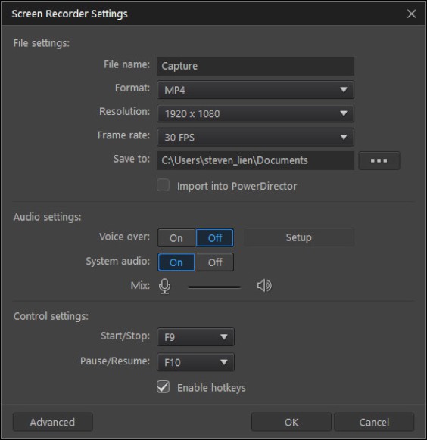Viewport: 427px width, 440px height.
Task: Turn Voice over On
Action: [176, 238]
